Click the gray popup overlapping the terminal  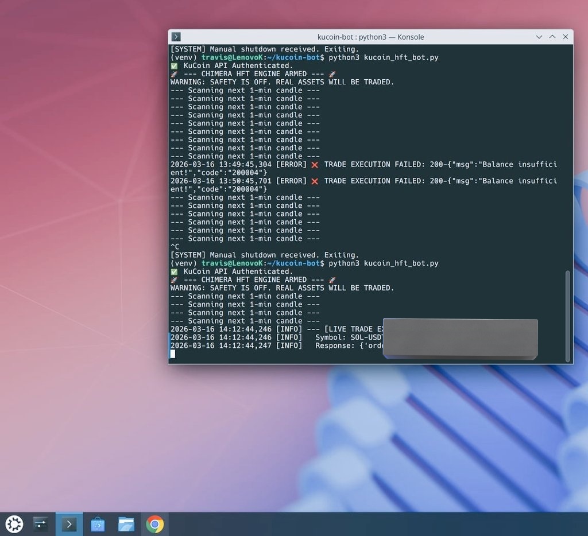[460, 339]
